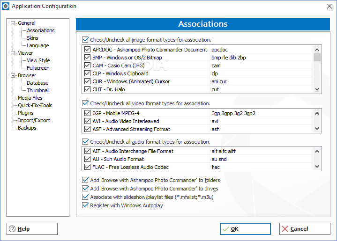The image size is (337, 241).
Task: Cancel the configuration dialog
Action: click(305, 229)
